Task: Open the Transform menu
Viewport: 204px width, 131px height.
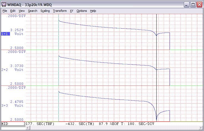Action: pos(60,11)
